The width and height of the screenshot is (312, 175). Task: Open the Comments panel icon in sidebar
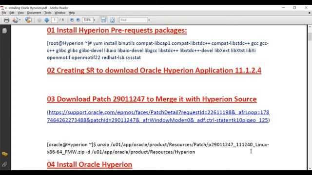pyautogui.click(x=4, y=154)
